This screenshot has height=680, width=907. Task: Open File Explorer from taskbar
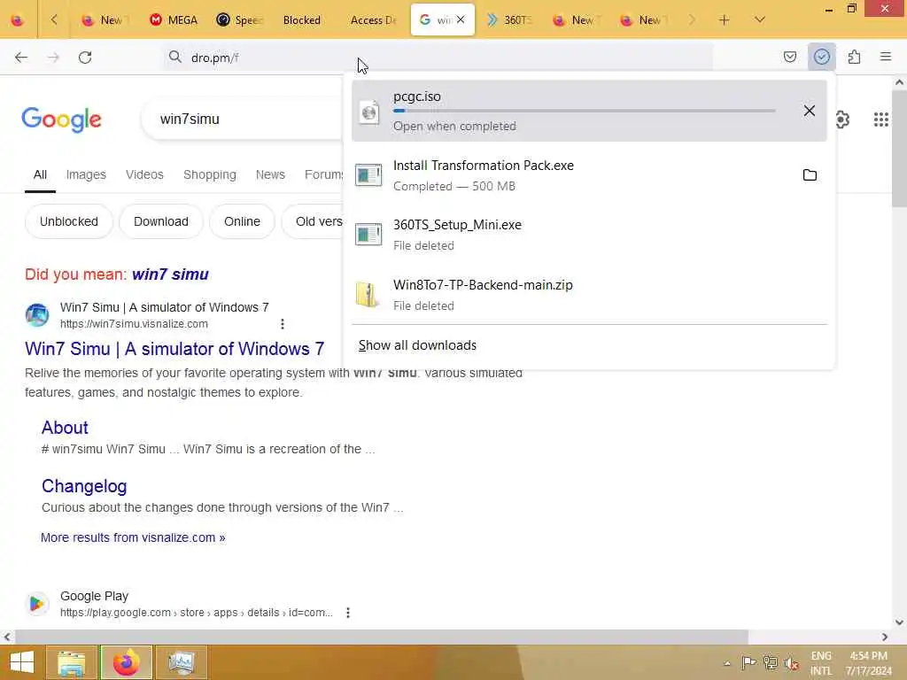coord(71,662)
